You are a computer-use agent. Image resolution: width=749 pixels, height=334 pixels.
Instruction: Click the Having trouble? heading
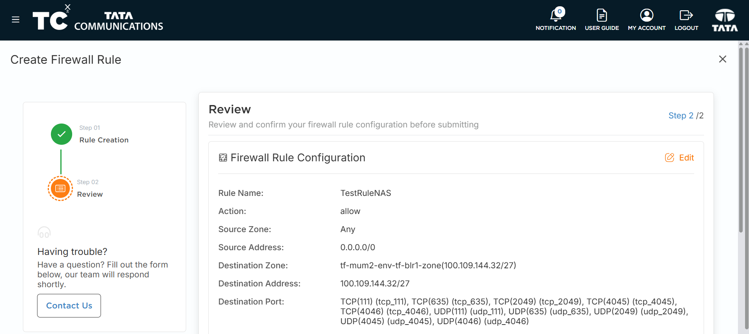pyautogui.click(x=72, y=252)
